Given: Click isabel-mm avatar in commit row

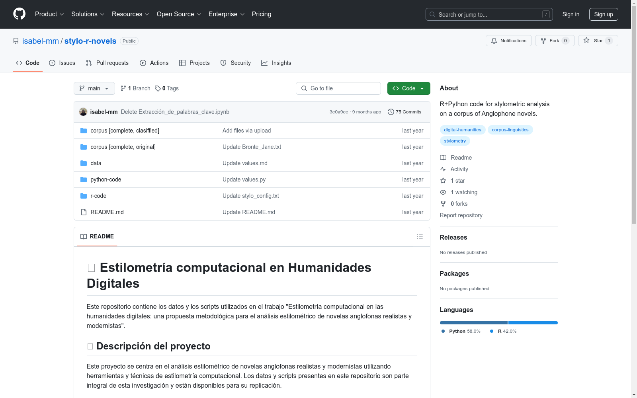Looking at the screenshot, I should (x=83, y=112).
